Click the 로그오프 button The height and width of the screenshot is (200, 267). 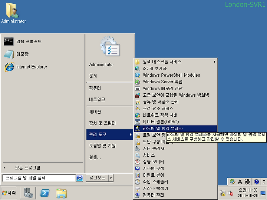pos(97,178)
